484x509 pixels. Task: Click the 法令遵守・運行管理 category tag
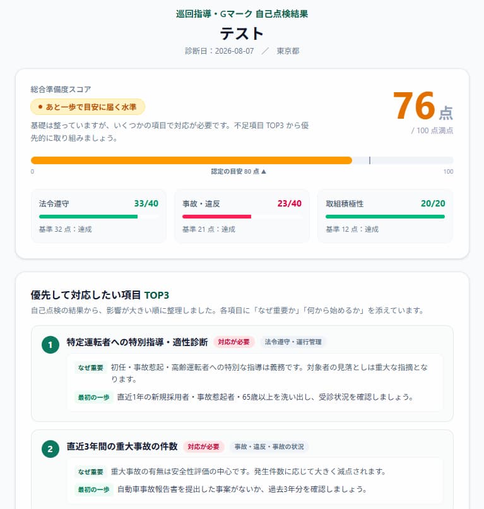pos(293,342)
